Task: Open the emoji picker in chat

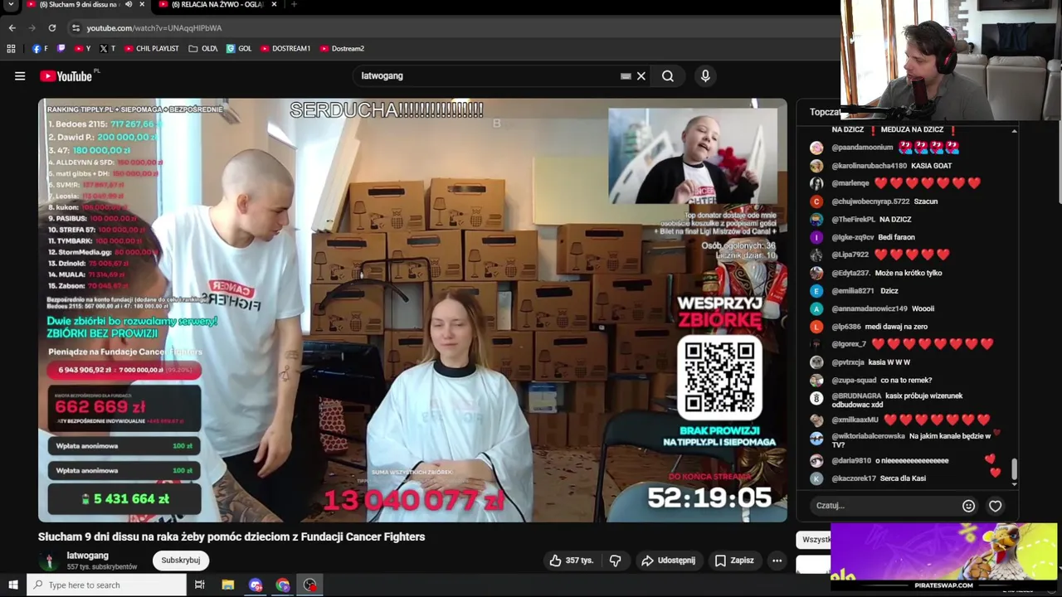Action: click(968, 506)
